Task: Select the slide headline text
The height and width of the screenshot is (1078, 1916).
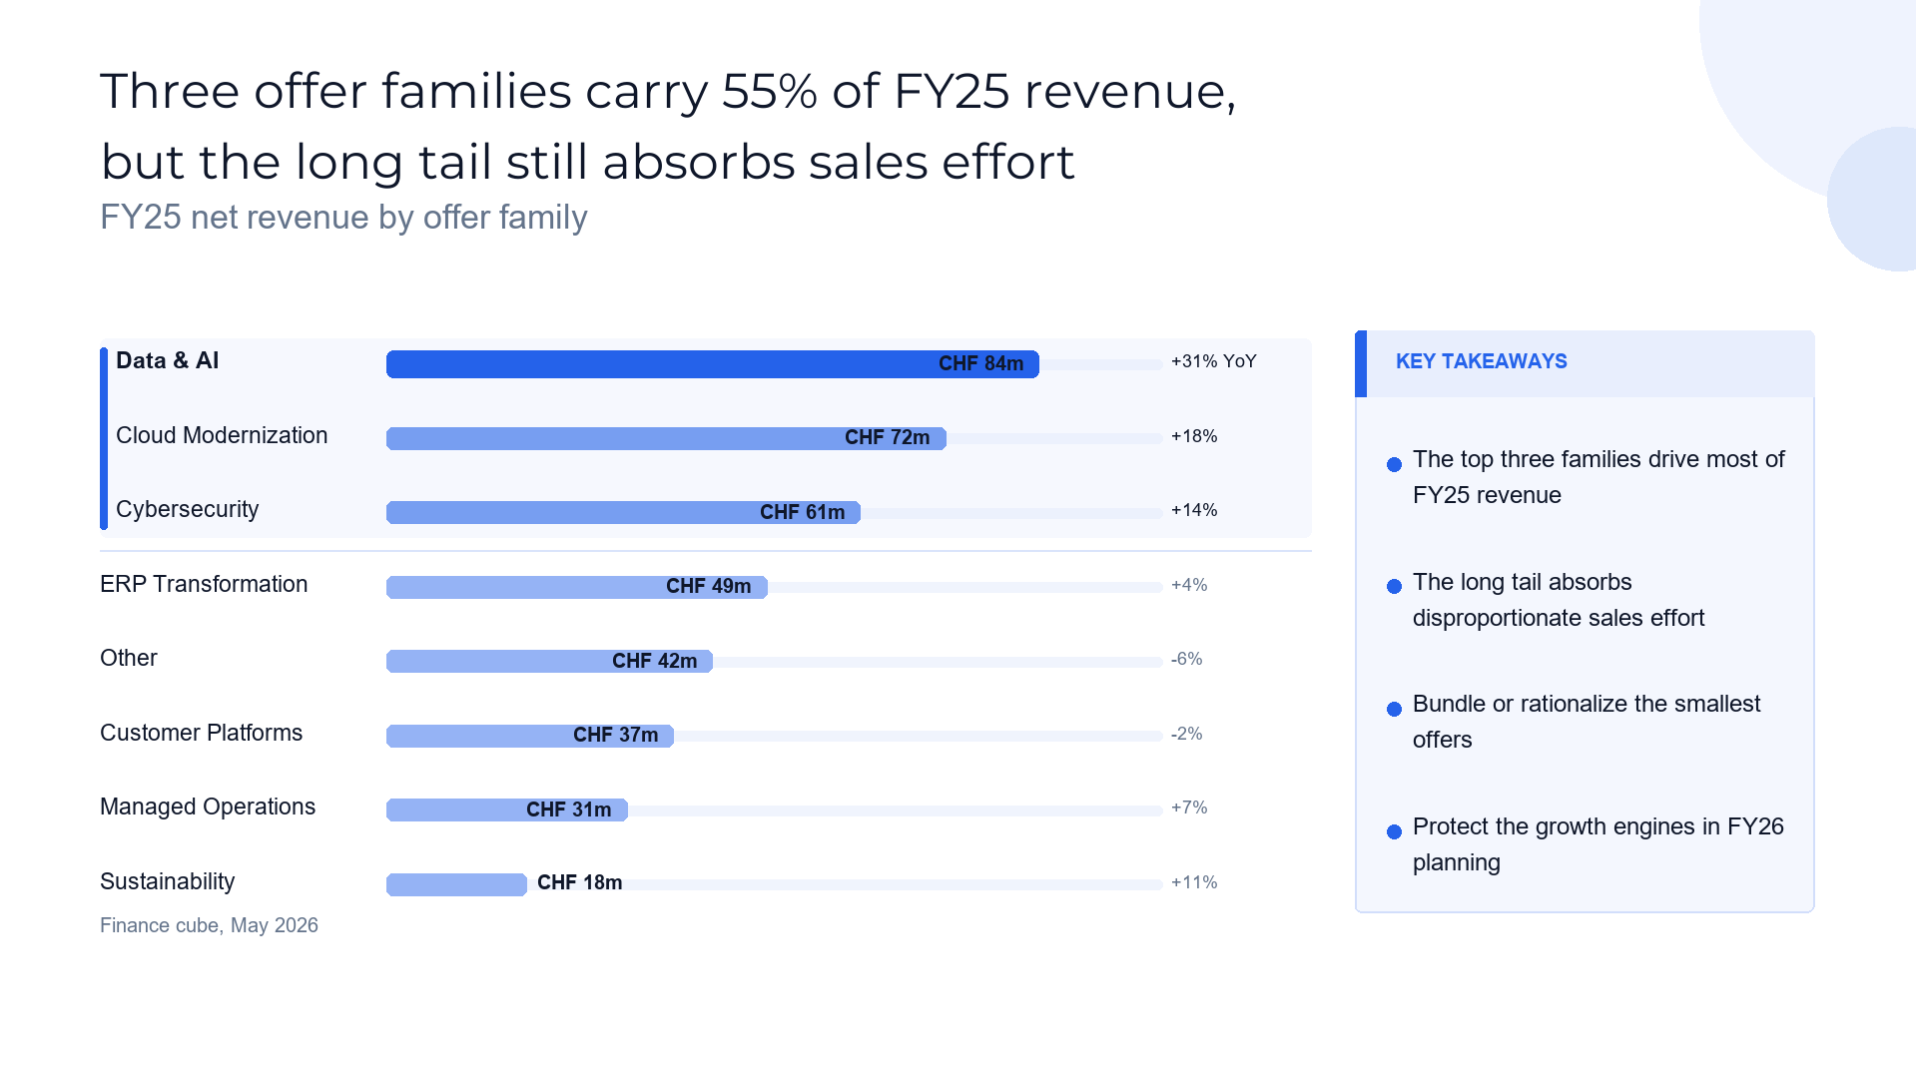Action: tap(668, 126)
